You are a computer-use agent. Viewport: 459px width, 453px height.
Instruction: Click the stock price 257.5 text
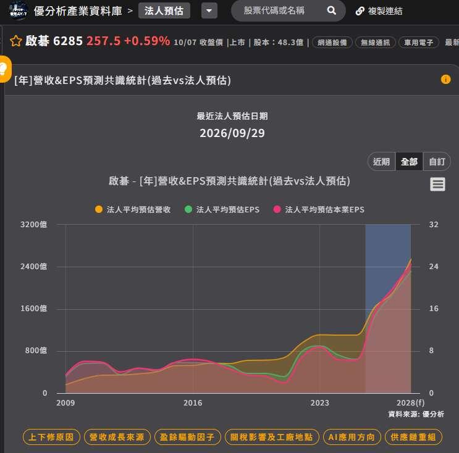[104, 41]
